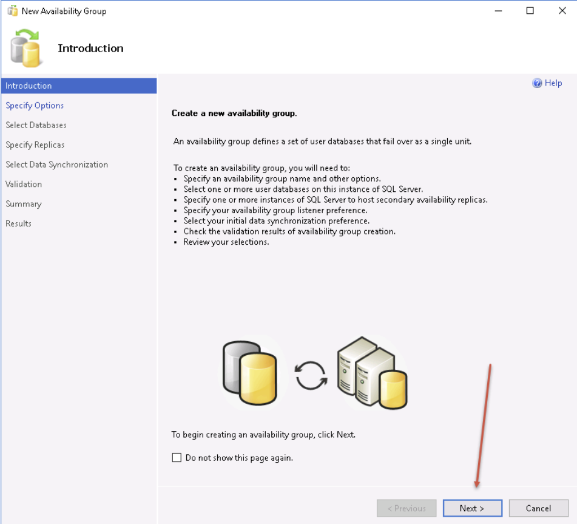Click the blue Help question mark icon

click(537, 83)
